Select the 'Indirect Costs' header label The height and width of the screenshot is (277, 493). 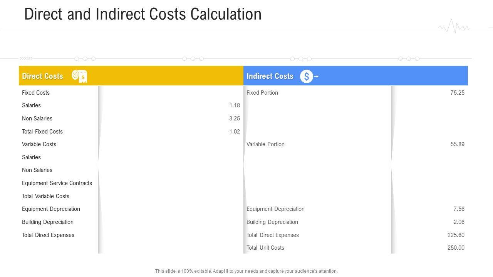(270, 76)
